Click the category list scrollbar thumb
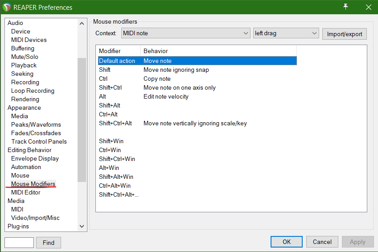The image size is (378, 252). tap(82, 120)
